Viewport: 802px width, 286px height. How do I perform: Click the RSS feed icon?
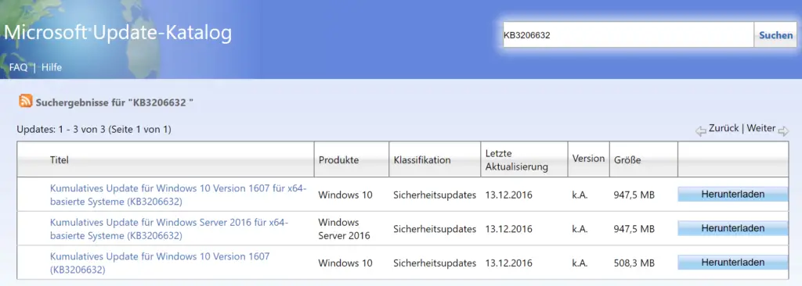tap(26, 101)
